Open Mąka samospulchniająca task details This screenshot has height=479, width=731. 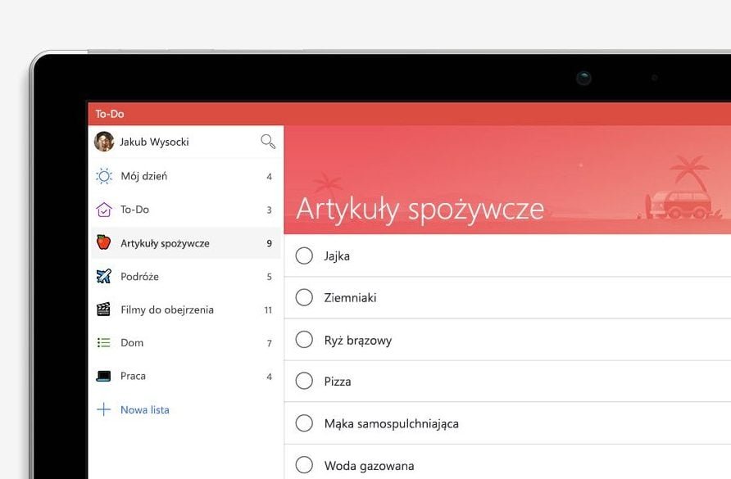click(x=391, y=423)
